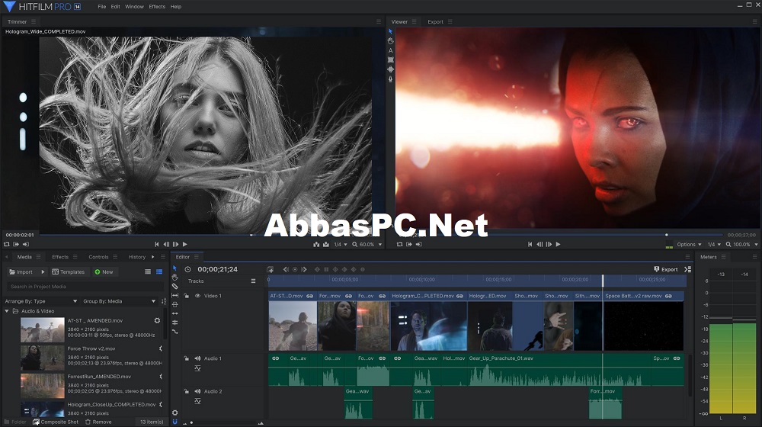Toggle Audio 1 level envelope icon
Image resolution: width=762 pixels, height=427 pixels.
pos(197,368)
